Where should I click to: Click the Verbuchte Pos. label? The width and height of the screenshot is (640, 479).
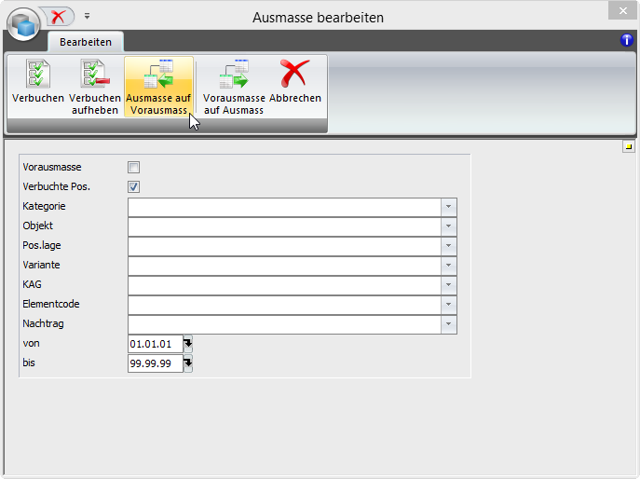click(x=56, y=186)
